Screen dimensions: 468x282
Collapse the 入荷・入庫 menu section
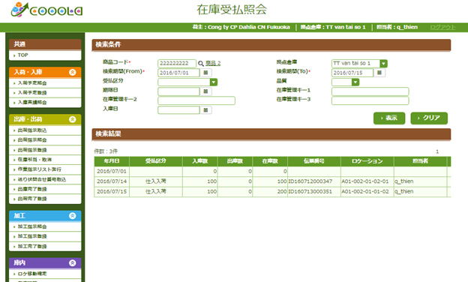[73, 72]
